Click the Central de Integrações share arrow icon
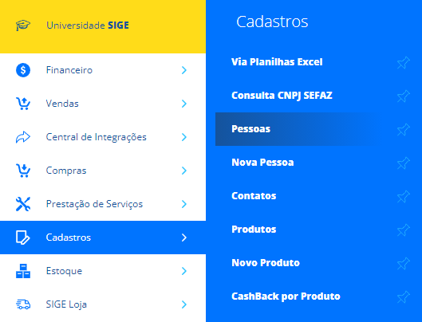Image resolution: width=422 pixels, height=322 pixels. (23, 137)
